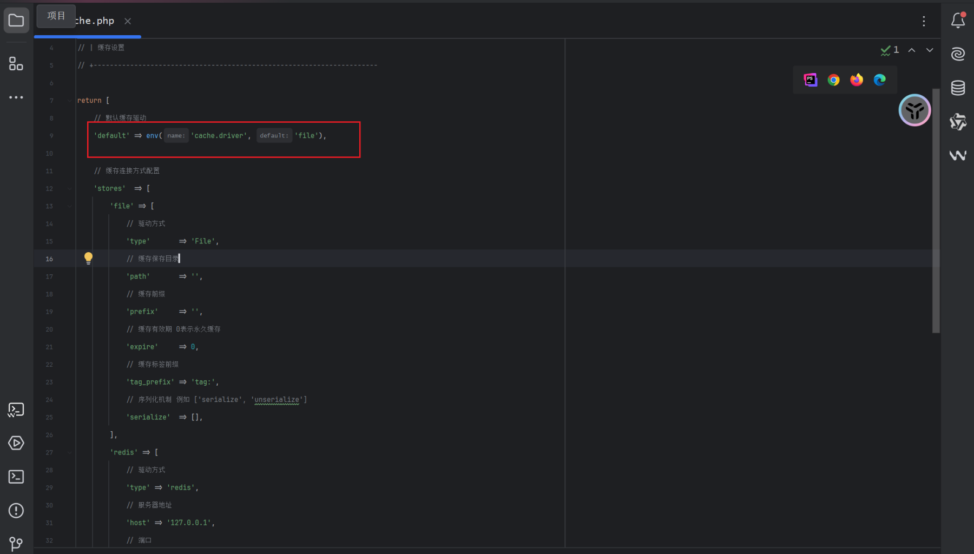
Task: Open the Database tool window
Action: click(x=958, y=88)
